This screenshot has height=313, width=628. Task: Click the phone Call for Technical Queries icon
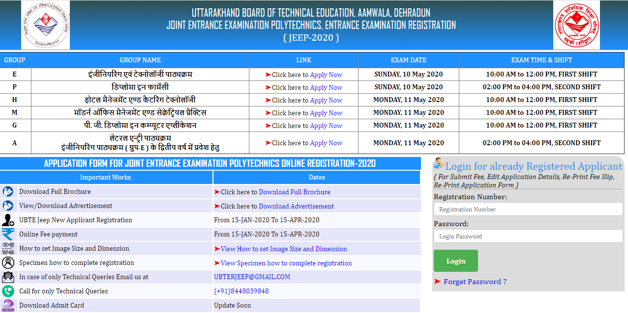pos(8,291)
